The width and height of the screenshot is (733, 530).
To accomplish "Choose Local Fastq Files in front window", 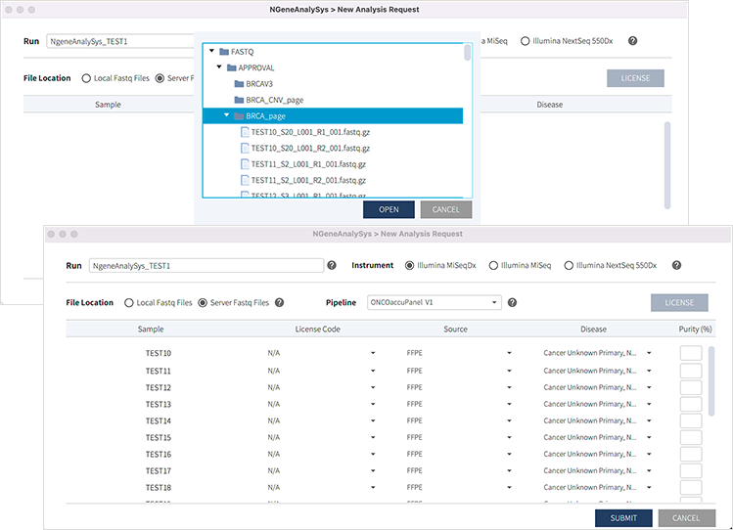I will (129, 302).
